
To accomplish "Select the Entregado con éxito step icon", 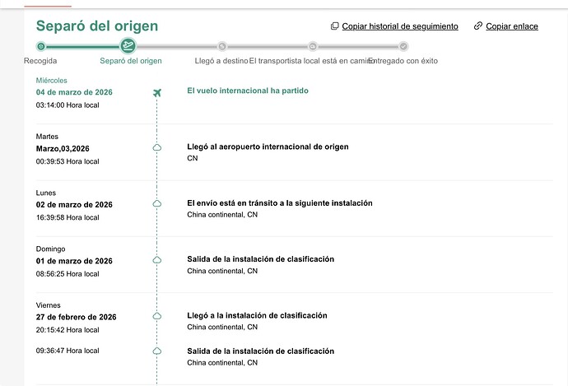I will point(403,46).
